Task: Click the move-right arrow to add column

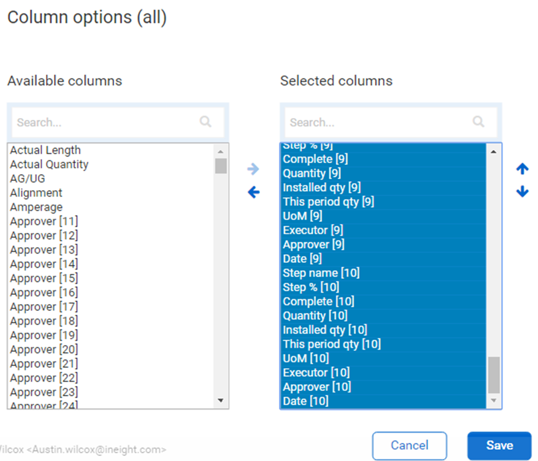Action: [253, 169]
